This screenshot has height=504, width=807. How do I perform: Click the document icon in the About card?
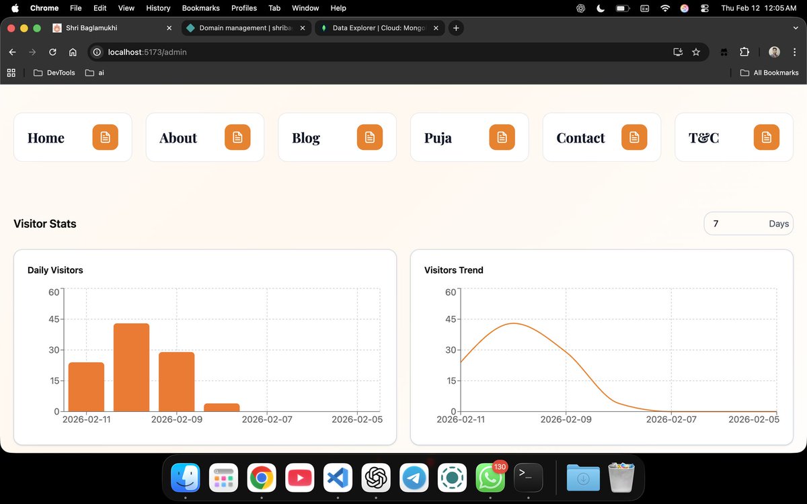click(x=237, y=137)
